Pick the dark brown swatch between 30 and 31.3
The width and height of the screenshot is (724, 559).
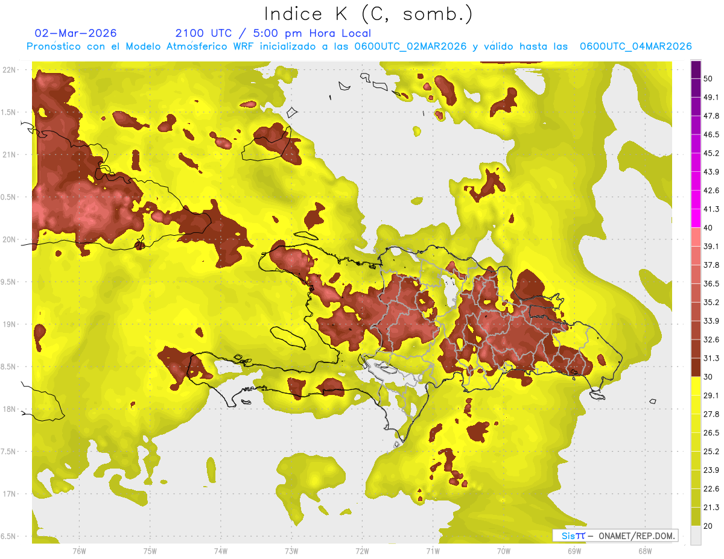[x=696, y=367]
